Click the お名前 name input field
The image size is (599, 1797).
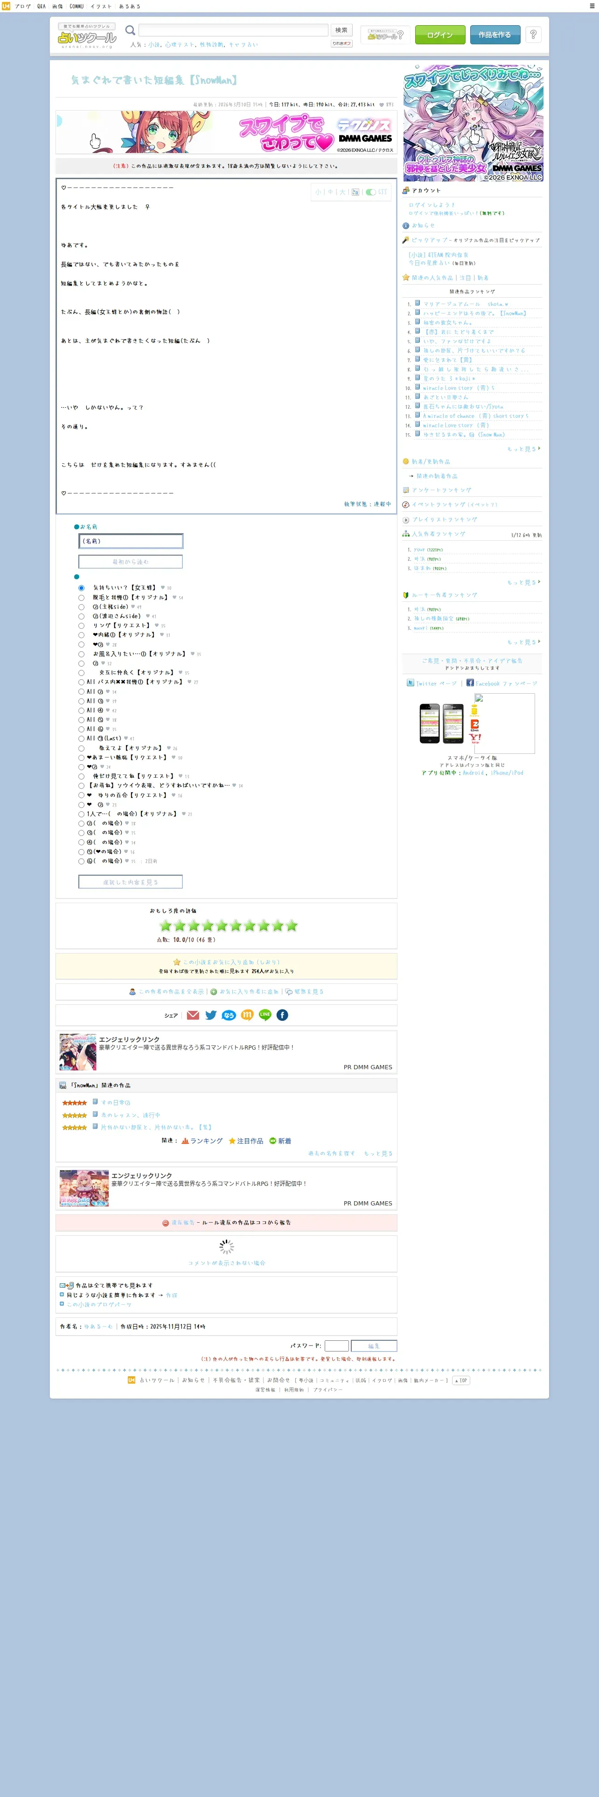pos(131,541)
